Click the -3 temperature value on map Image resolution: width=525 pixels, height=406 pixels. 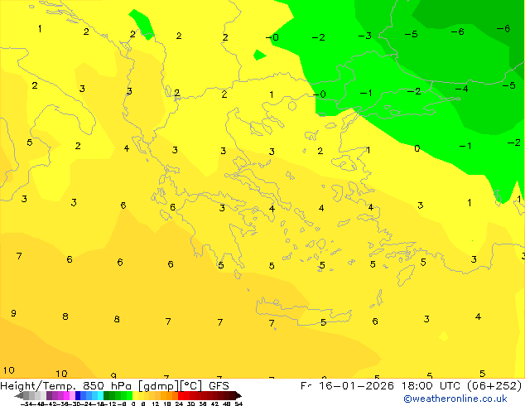tap(364, 36)
